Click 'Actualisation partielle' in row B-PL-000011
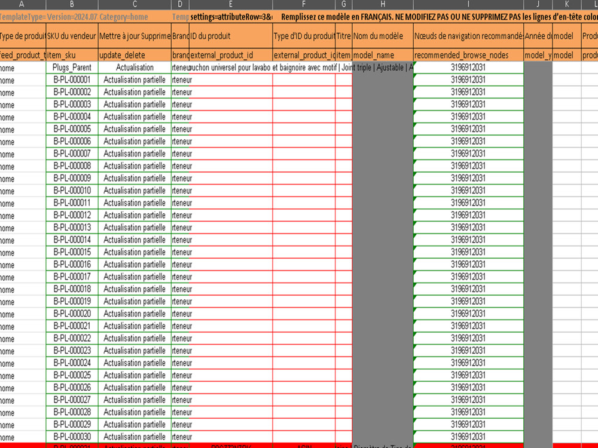Image resolution: width=598 pixels, height=448 pixels. click(135, 202)
